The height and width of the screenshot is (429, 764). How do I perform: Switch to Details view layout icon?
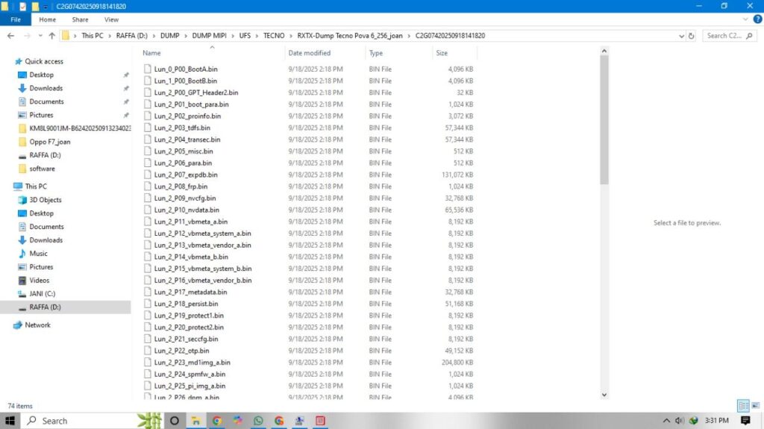pyautogui.click(x=743, y=406)
